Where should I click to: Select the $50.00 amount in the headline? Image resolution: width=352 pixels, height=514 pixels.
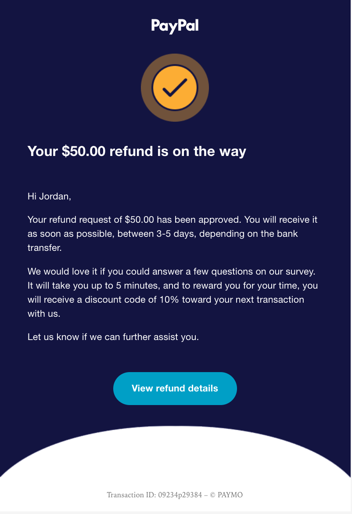tap(83, 152)
